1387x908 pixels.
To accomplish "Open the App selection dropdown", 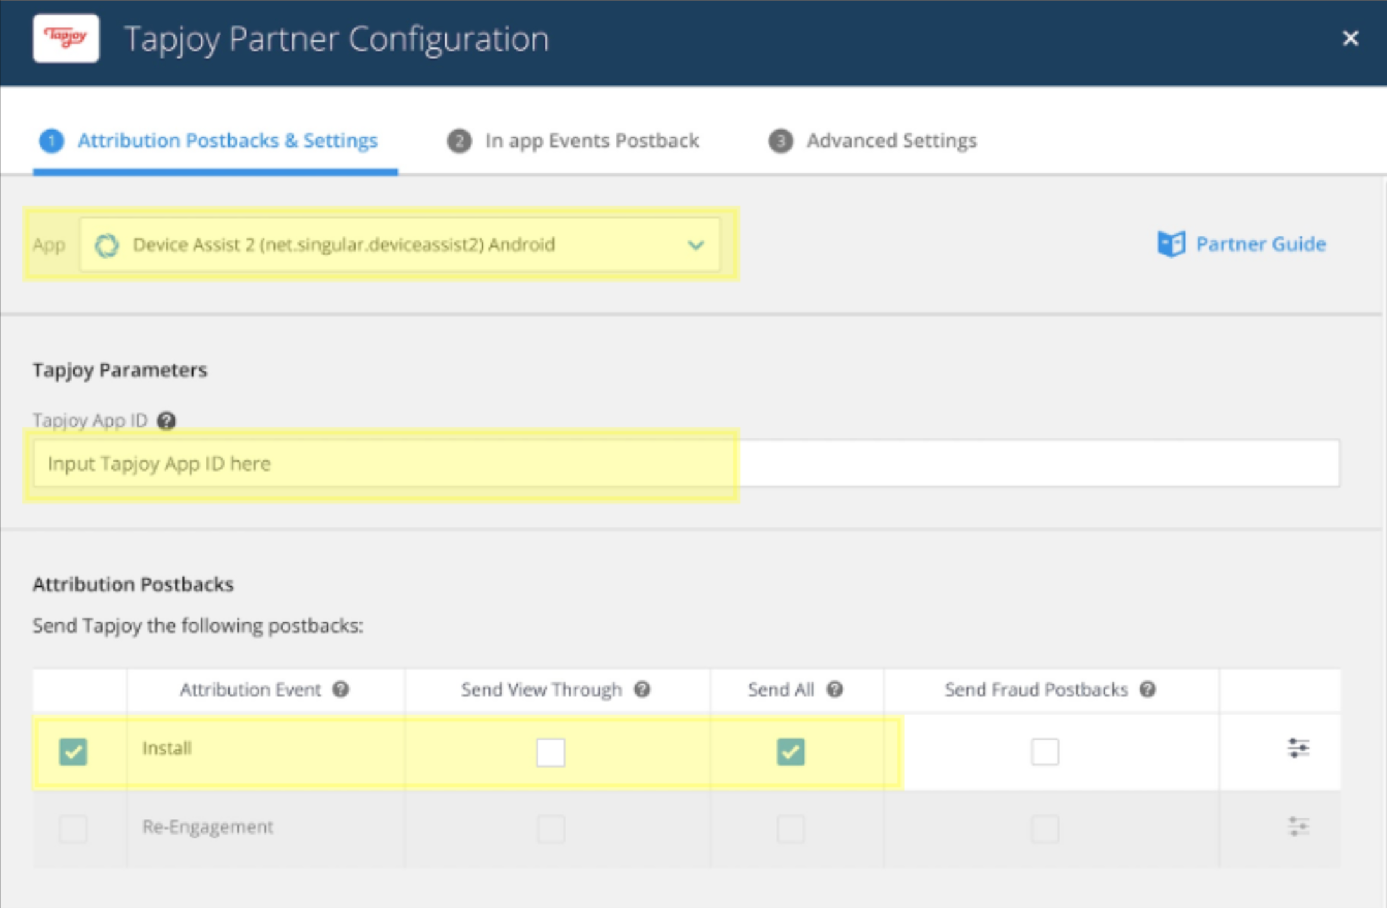I will tap(399, 245).
